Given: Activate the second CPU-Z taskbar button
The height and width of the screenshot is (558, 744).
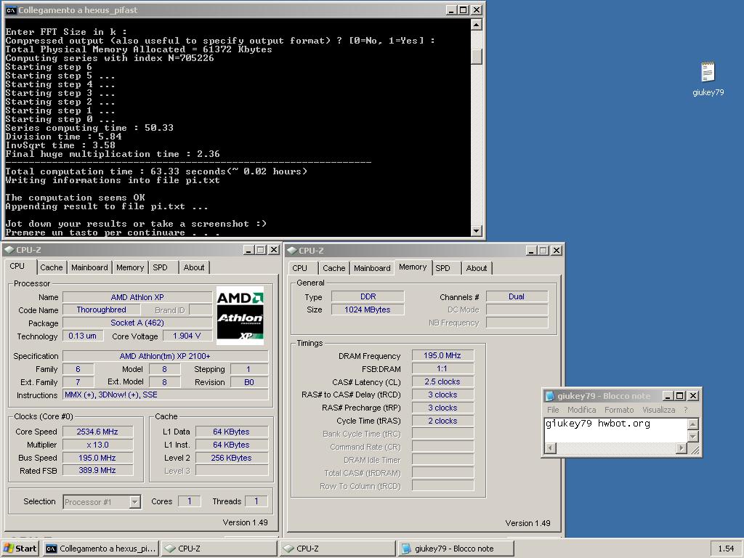Looking at the screenshot, I should 337,549.
